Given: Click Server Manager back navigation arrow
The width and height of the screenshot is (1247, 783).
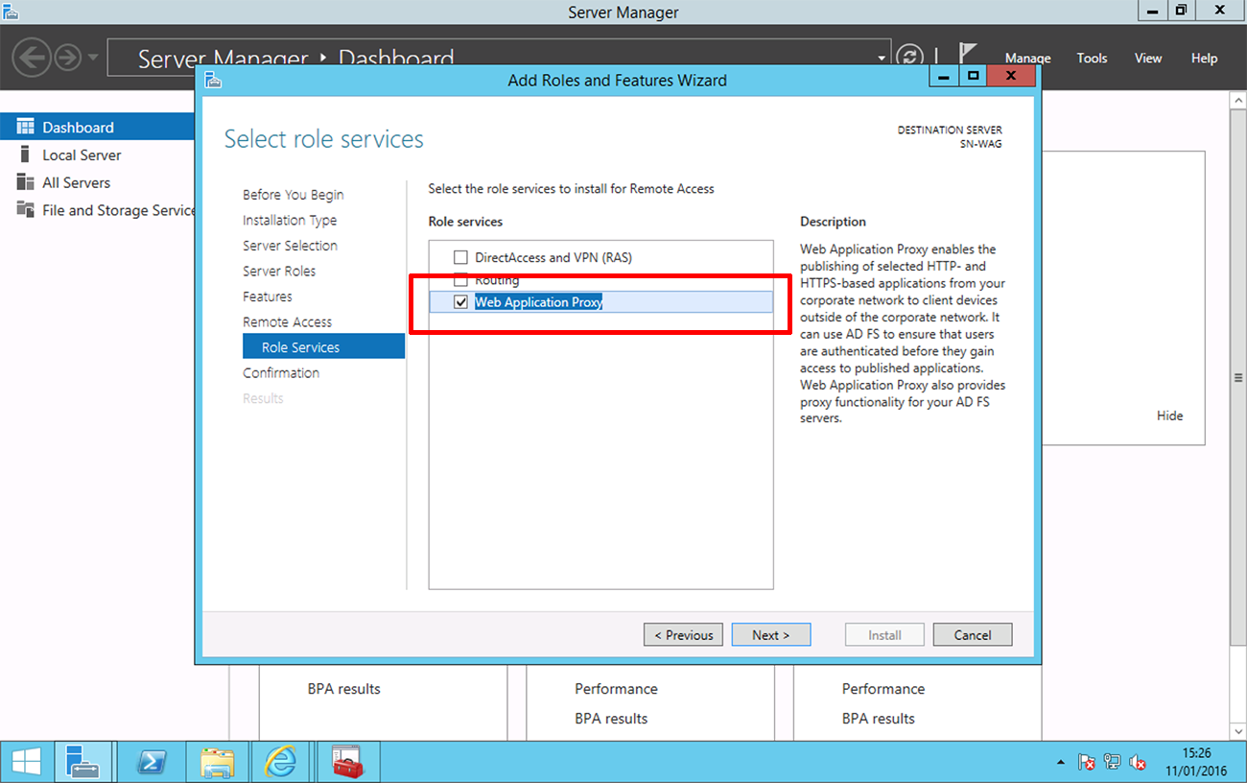Looking at the screenshot, I should tap(32, 58).
